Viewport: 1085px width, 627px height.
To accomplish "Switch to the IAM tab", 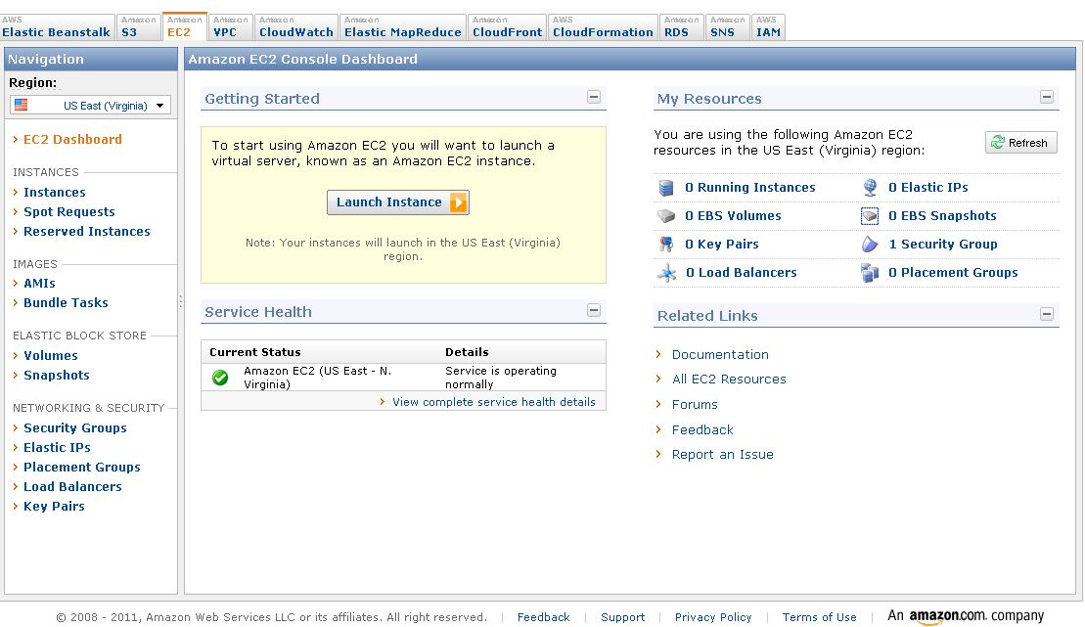I will (x=768, y=27).
